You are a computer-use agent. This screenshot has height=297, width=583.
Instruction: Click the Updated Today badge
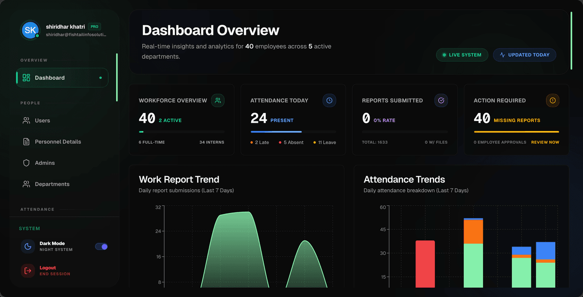click(x=525, y=55)
